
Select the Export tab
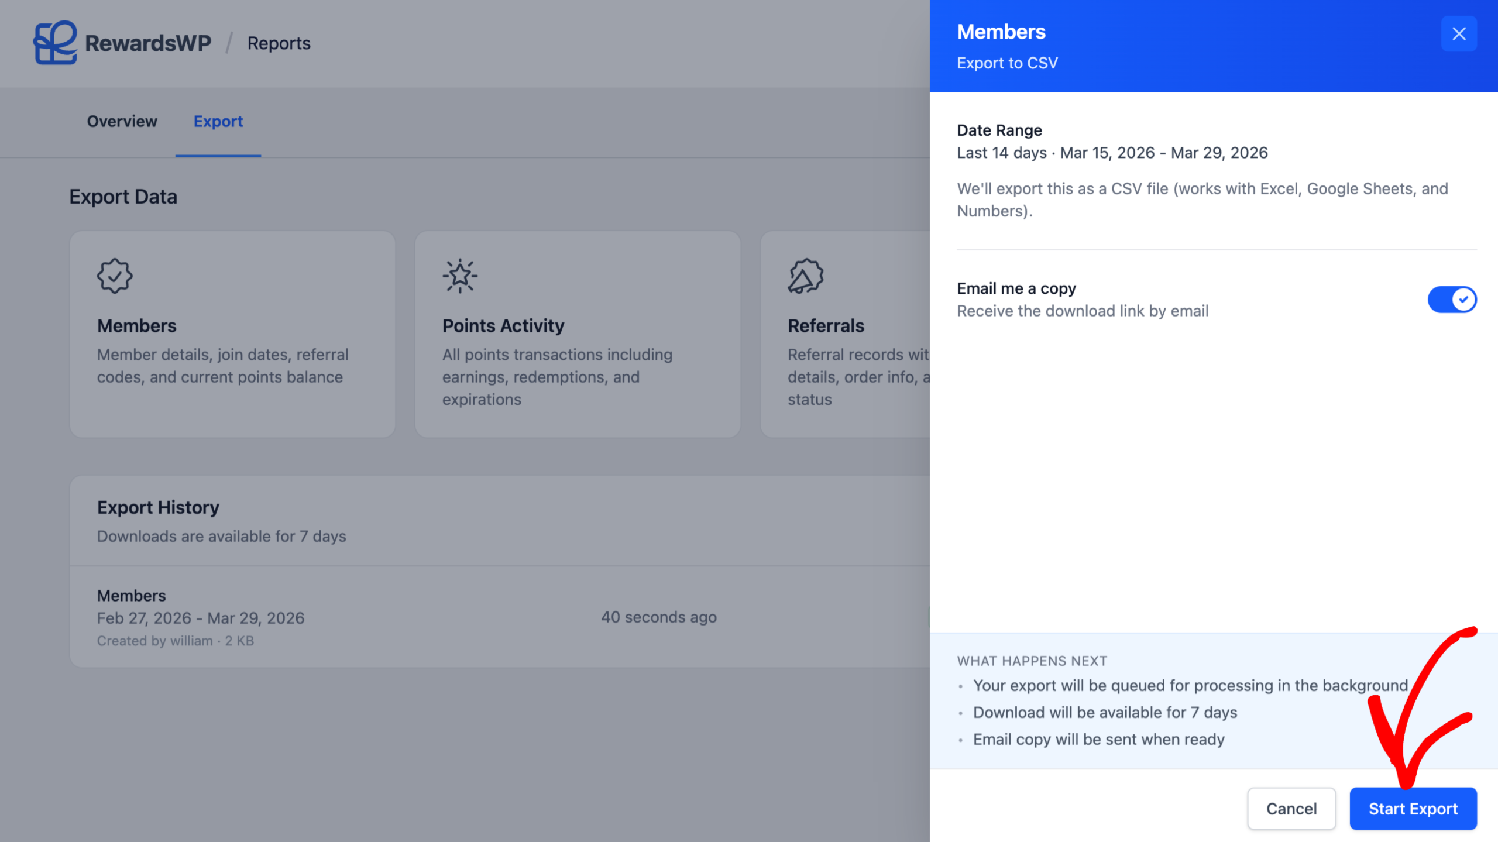coord(218,121)
